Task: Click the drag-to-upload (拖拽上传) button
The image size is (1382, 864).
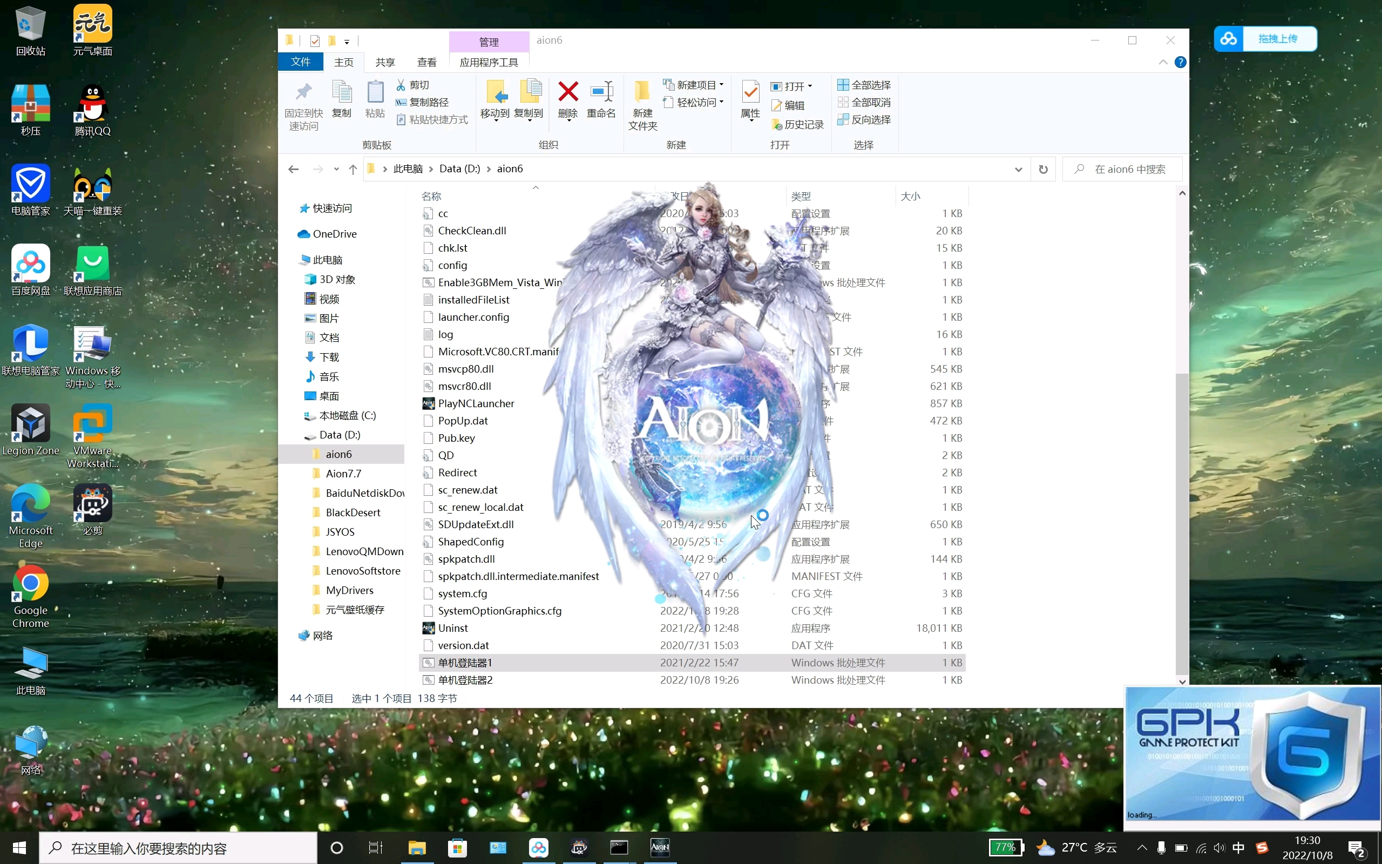Action: point(1265,39)
